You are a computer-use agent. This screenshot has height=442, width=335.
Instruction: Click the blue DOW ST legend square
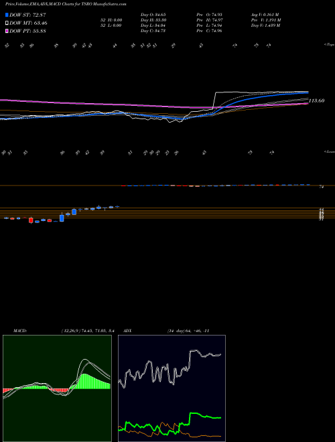coord(7,15)
